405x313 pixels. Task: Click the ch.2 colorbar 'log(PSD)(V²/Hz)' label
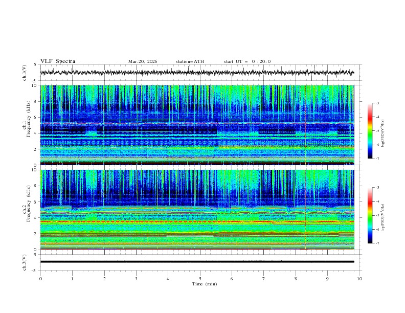[383, 218]
